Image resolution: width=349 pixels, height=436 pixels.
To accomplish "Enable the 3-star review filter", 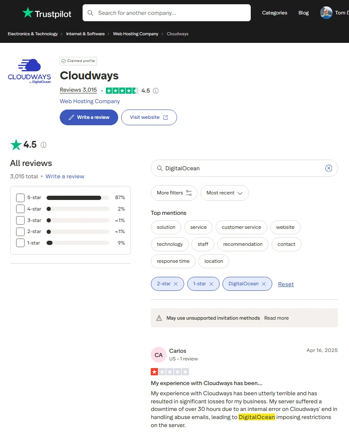I will click(x=19, y=220).
